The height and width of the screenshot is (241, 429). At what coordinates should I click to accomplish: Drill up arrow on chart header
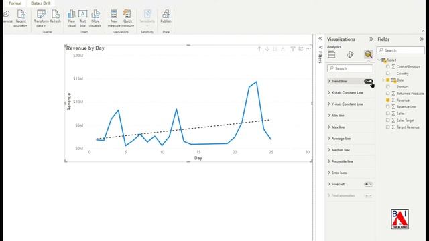259,49
